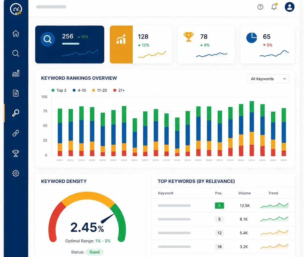The width and height of the screenshot is (304, 257).
Task: Toggle the 4-10 legend series
Action: [x=79, y=90]
